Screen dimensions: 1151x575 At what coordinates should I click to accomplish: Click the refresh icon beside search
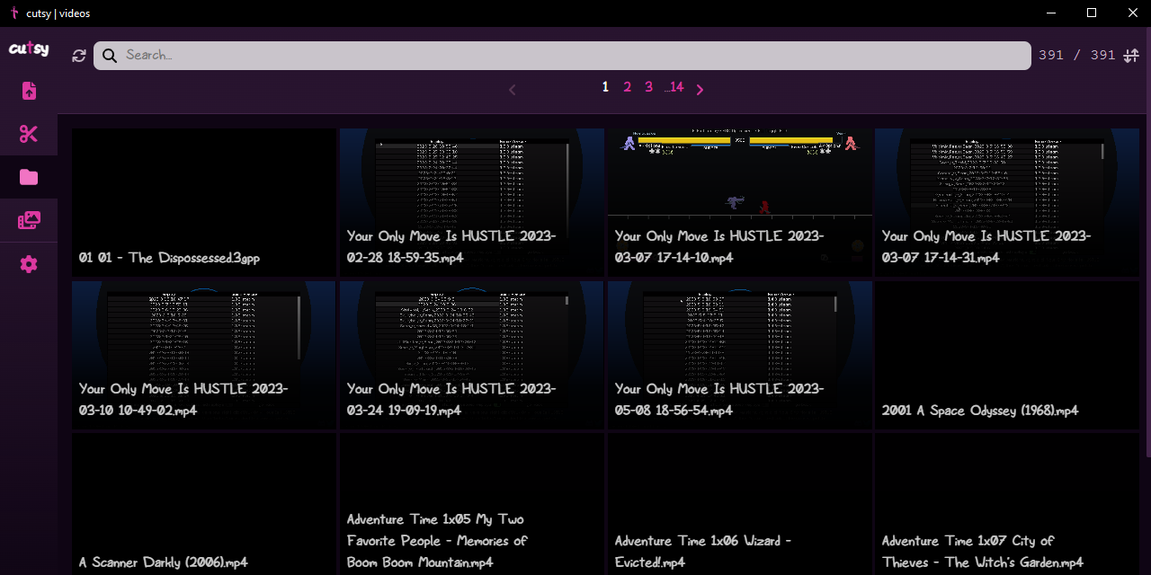[79, 56]
